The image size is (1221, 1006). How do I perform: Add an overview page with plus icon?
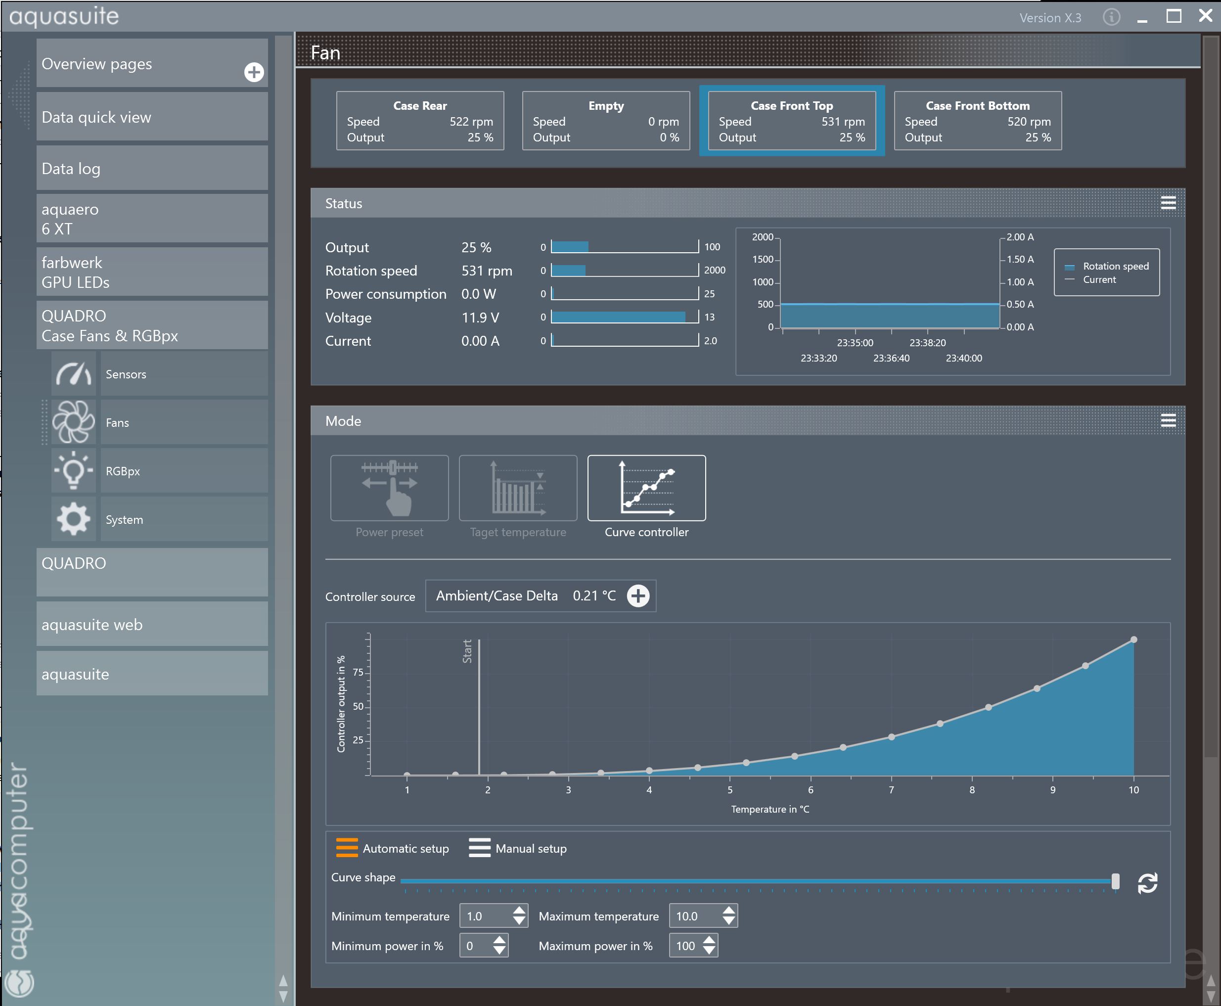pos(254,72)
